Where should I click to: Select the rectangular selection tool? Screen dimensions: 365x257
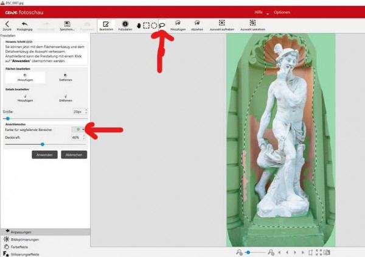(146, 26)
